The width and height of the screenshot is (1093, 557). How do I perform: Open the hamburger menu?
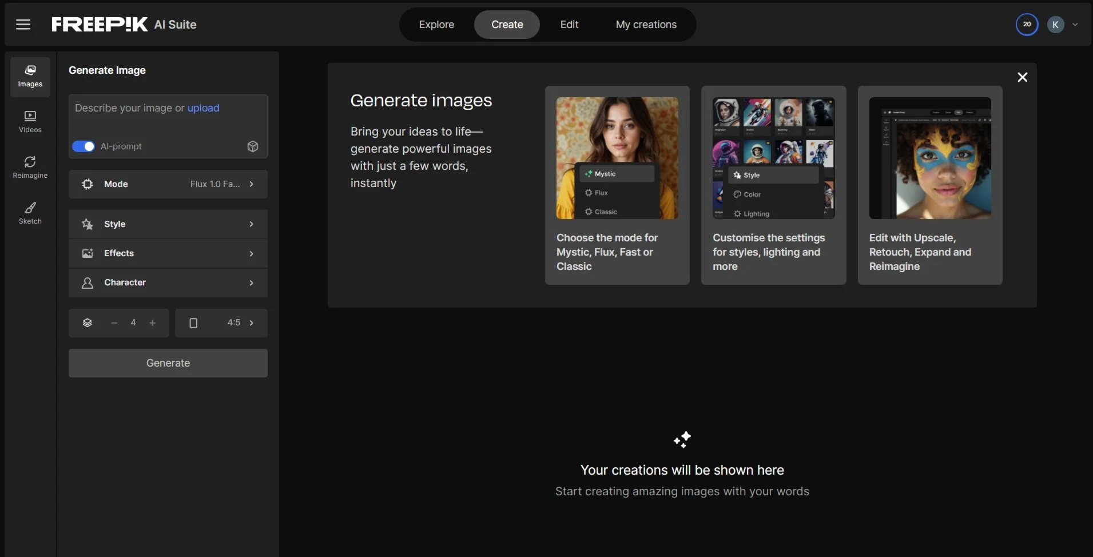23,25
